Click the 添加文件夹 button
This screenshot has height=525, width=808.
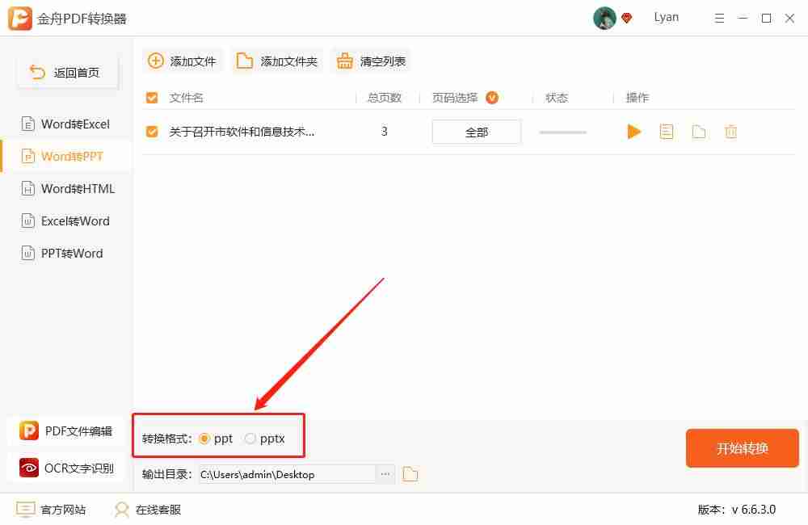pos(276,61)
